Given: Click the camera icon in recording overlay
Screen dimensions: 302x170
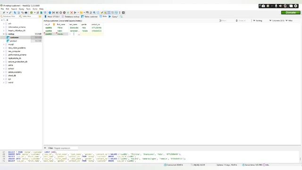Looking at the screenshot, I should coord(263,6).
